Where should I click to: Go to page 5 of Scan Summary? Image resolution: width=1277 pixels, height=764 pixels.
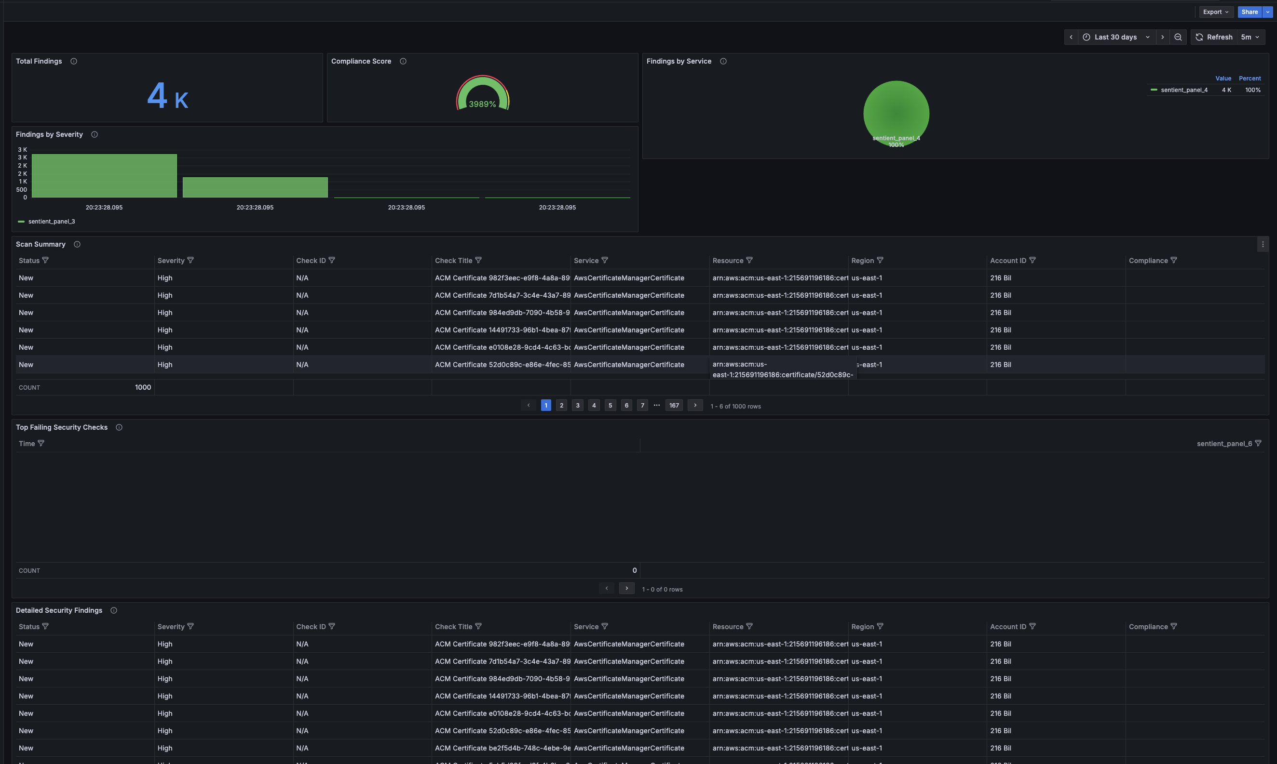(610, 405)
